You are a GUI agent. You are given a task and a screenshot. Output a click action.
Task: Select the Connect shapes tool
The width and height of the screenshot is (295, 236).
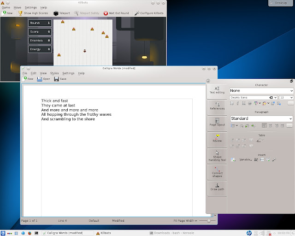click(217, 172)
